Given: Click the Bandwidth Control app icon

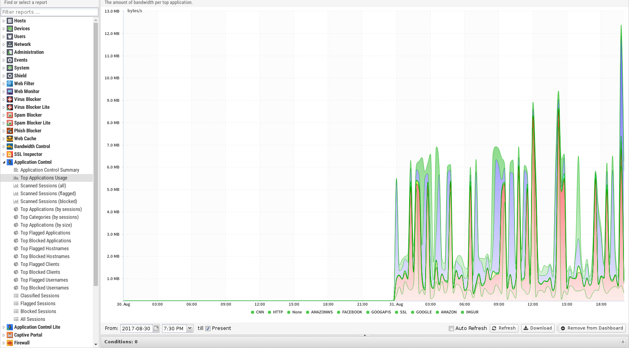Looking at the screenshot, I should pos(10,147).
